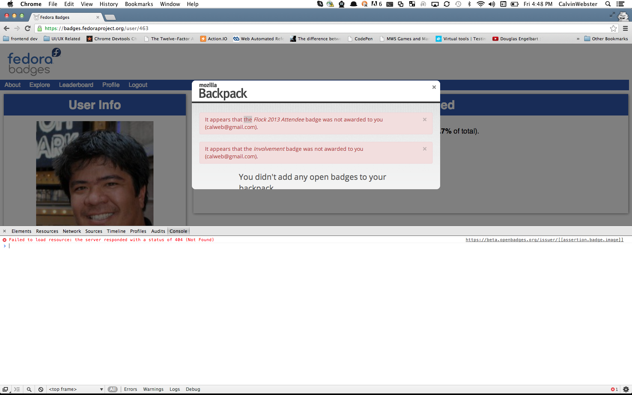Open the About page link
This screenshot has height=395, width=632.
(x=12, y=85)
